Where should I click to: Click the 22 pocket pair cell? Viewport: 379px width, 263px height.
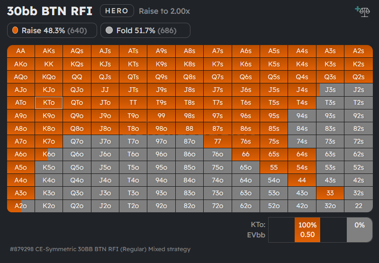pos(358,206)
